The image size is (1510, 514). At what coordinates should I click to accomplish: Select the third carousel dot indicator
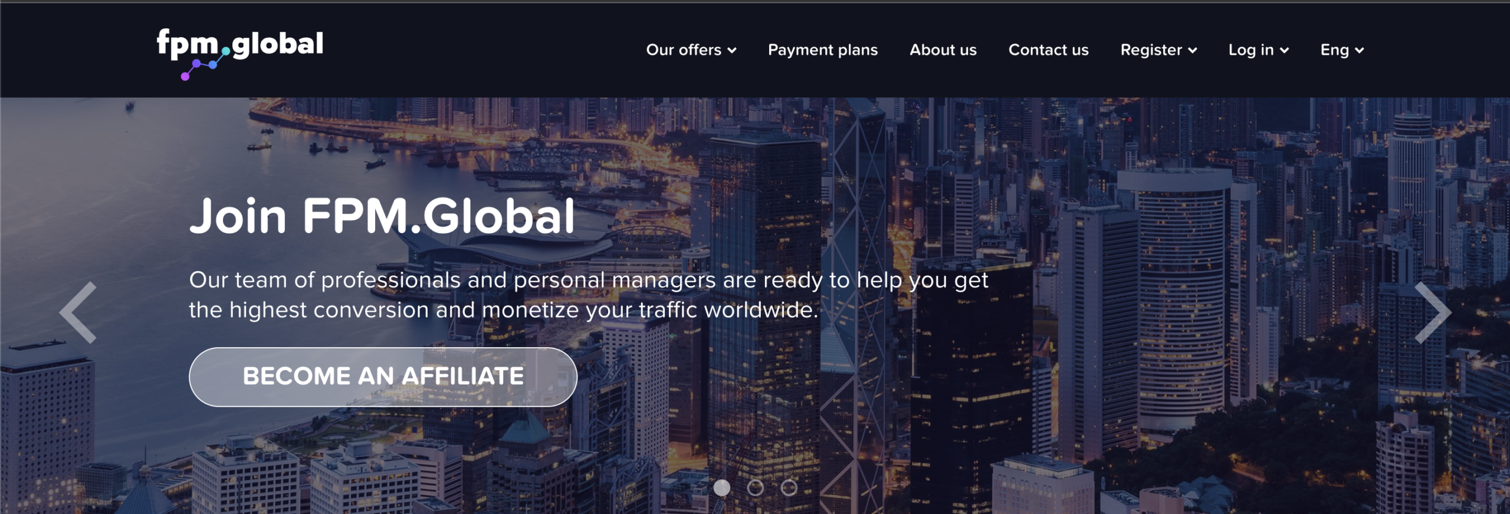point(789,487)
